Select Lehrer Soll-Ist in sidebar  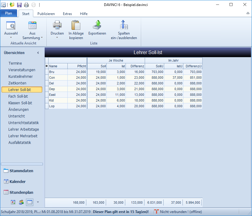point(22,90)
